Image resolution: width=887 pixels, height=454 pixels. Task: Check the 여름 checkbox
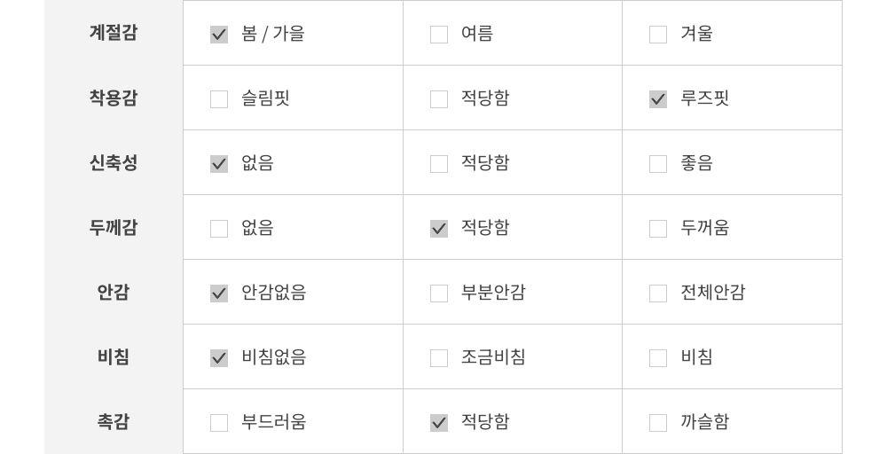[439, 35]
